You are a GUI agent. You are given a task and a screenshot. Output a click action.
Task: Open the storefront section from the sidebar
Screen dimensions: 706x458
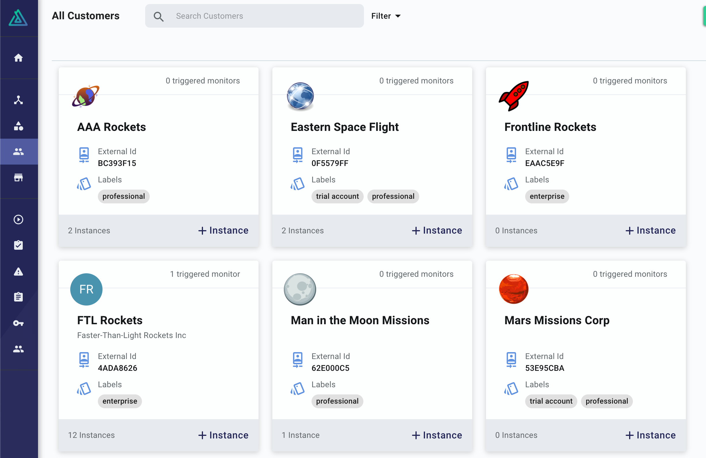pos(18,178)
